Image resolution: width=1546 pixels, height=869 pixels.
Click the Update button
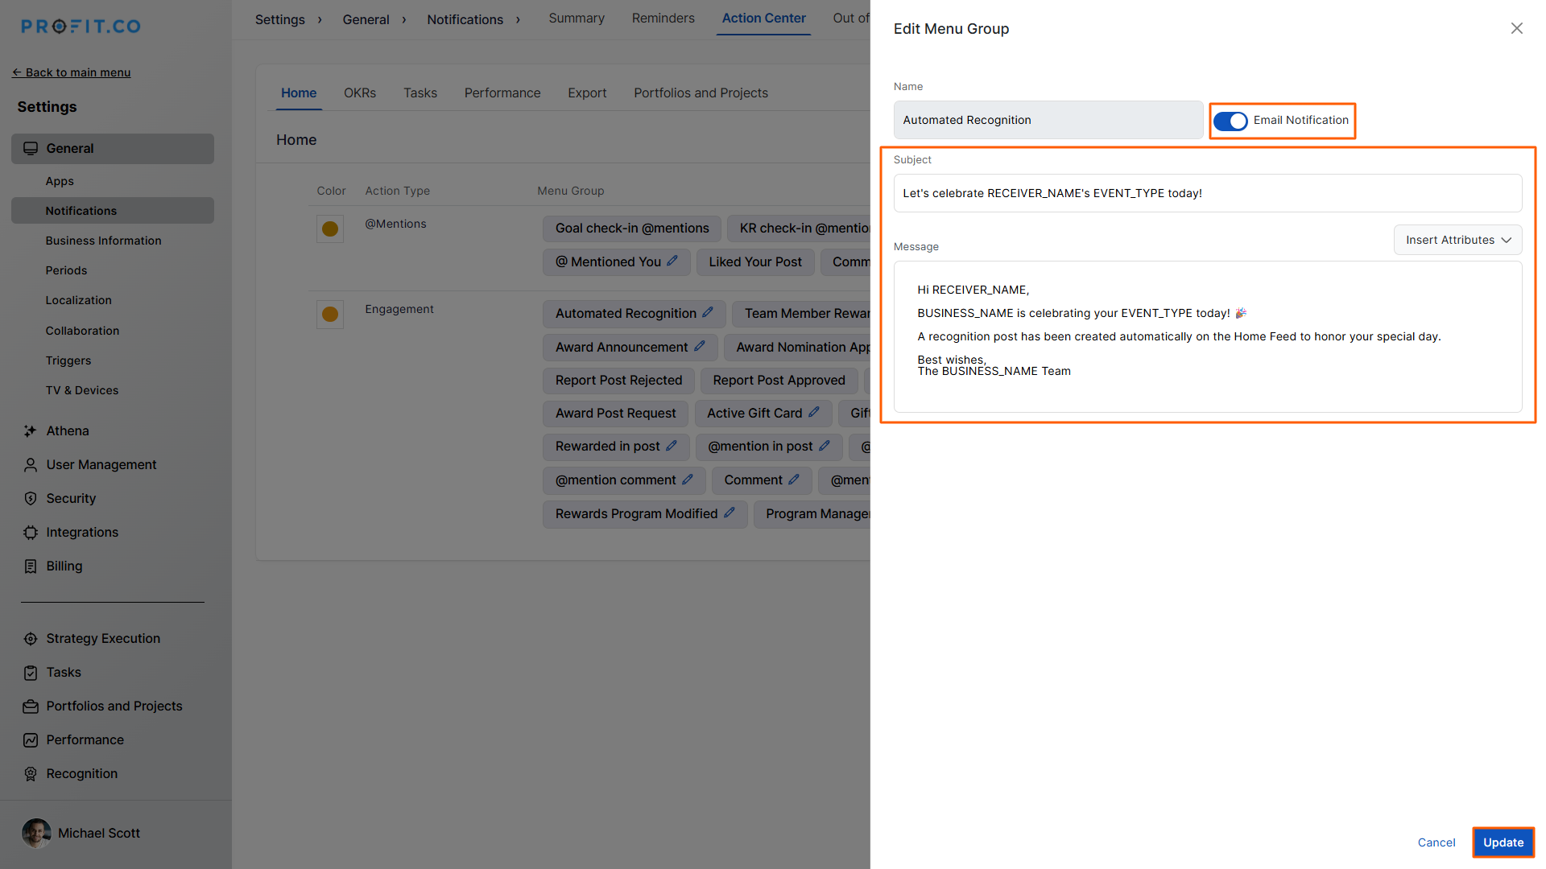pos(1503,842)
